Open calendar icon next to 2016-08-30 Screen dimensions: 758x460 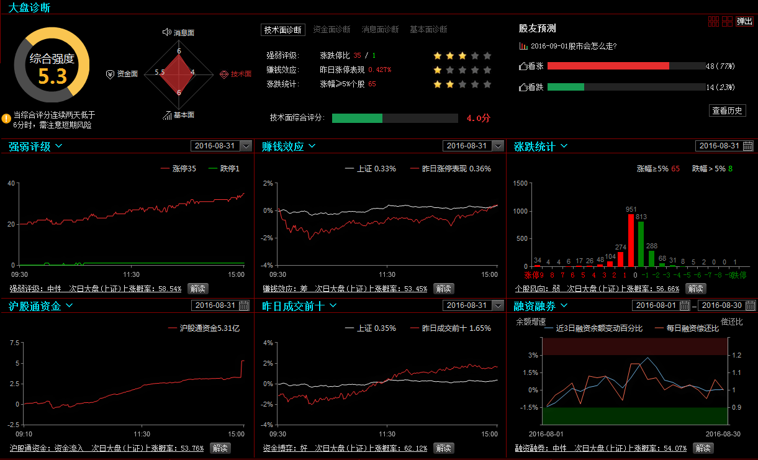(750, 305)
